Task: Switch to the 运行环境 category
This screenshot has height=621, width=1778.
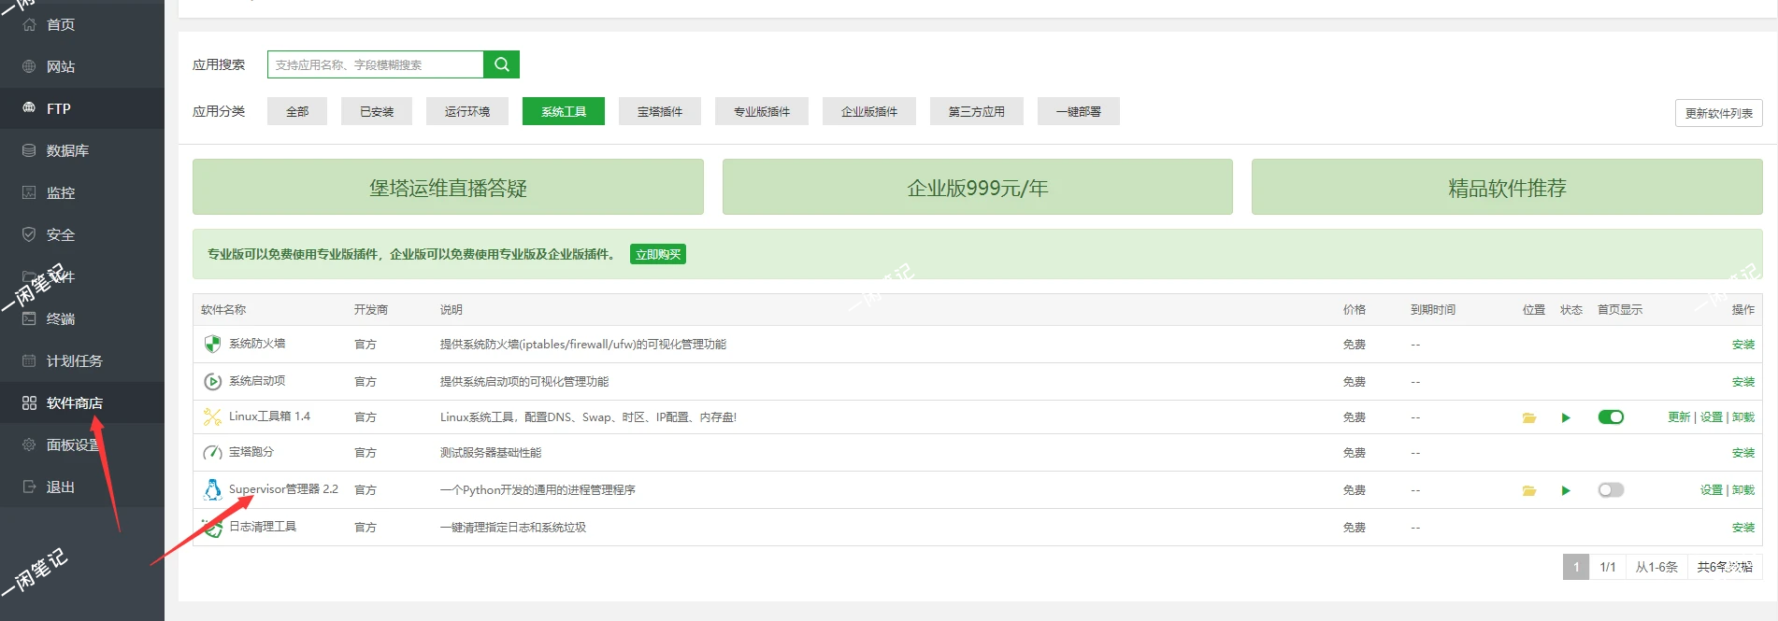Action: pyautogui.click(x=467, y=111)
